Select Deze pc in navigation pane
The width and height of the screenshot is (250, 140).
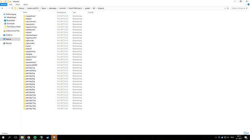pos(8,39)
